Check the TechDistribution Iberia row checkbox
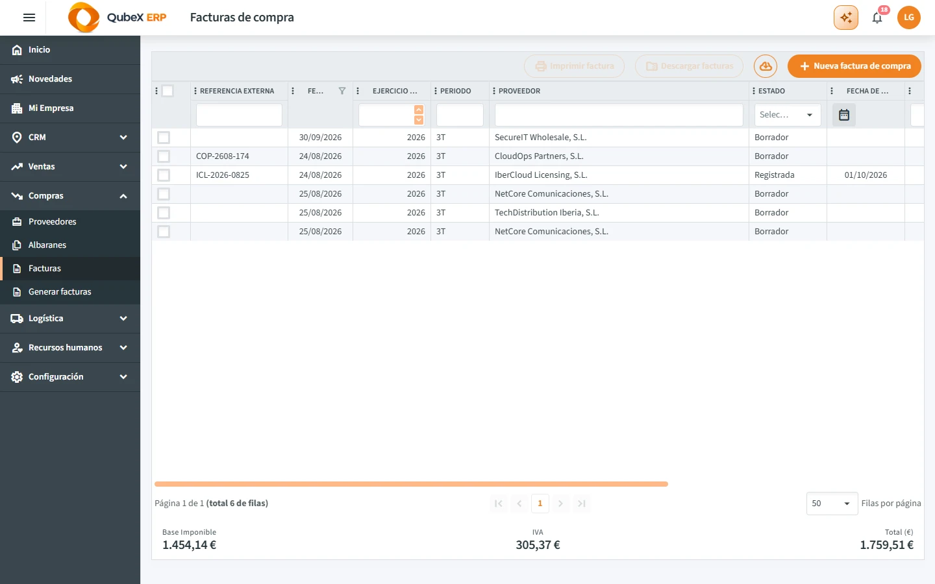 (x=164, y=213)
